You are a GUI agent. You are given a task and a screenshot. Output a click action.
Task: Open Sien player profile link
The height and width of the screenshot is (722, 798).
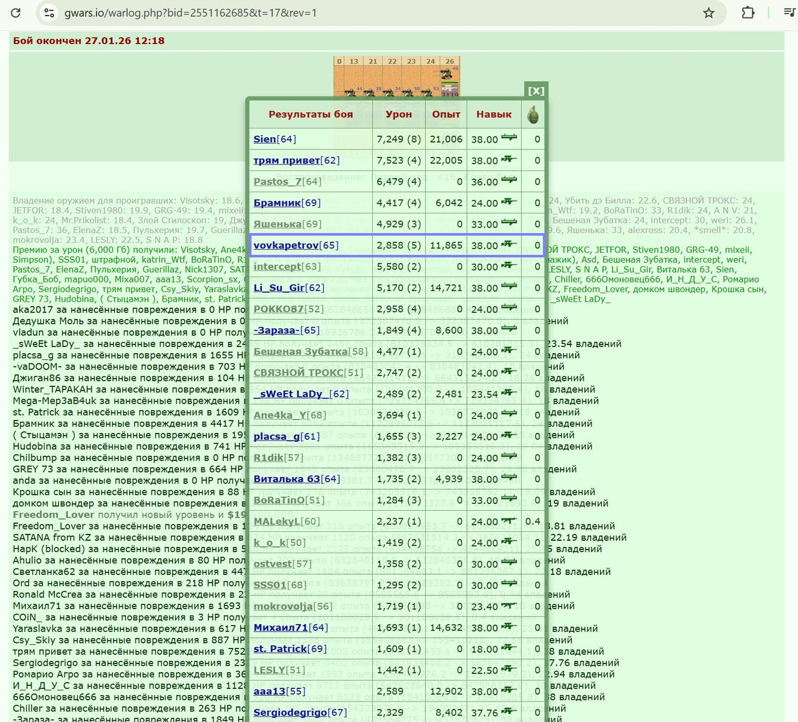[264, 139]
